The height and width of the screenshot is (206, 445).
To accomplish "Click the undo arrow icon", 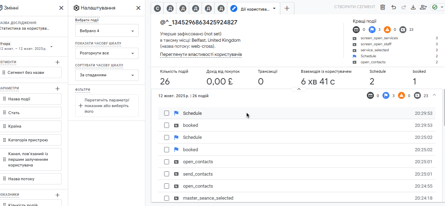I will (x=393, y=7).
